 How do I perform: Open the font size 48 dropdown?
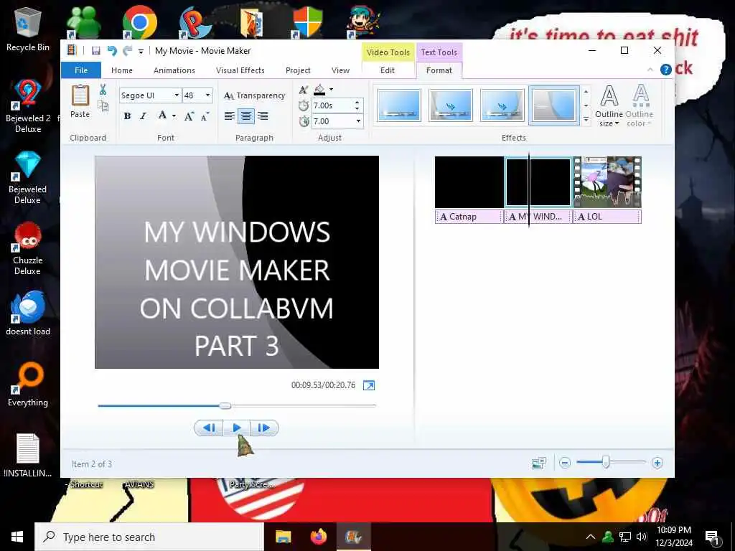coord(208,95)
